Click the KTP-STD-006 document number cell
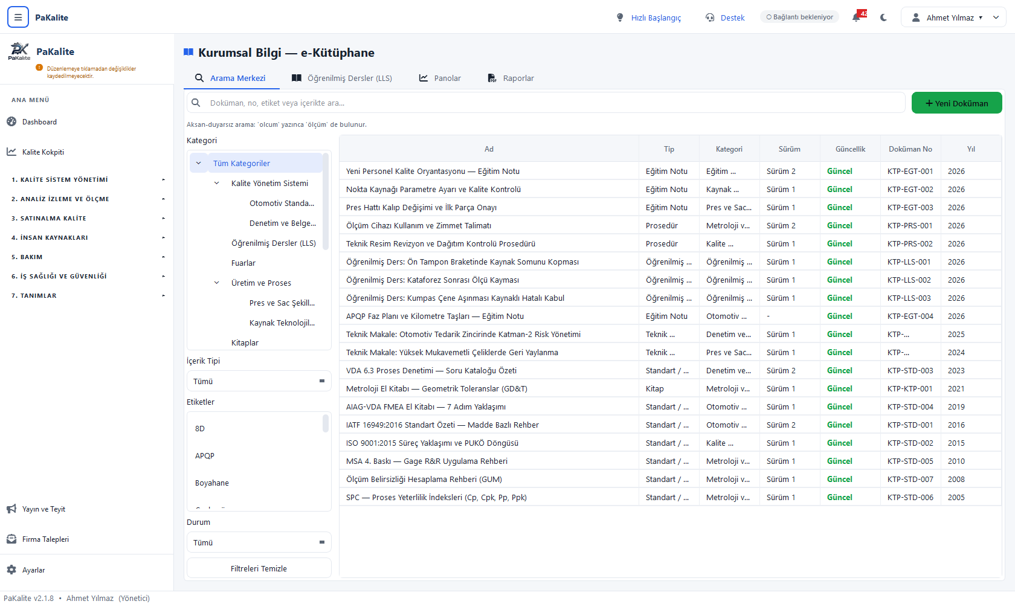Image resolution: width=1015 pixels, height=604 pixels. coord(910,497)
